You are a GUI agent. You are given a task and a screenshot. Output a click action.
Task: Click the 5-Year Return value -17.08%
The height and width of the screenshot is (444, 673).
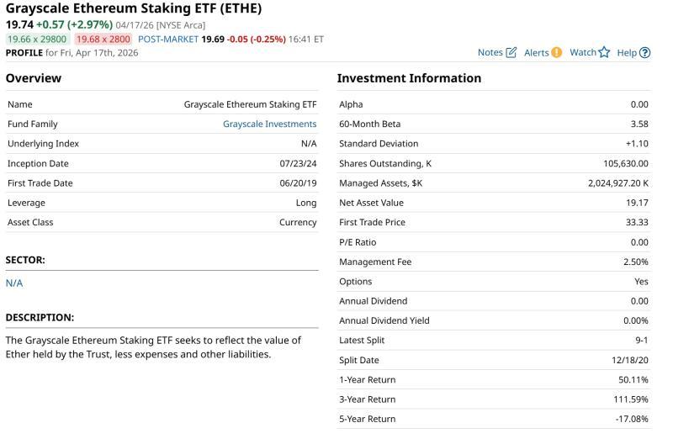click(633, 419)
